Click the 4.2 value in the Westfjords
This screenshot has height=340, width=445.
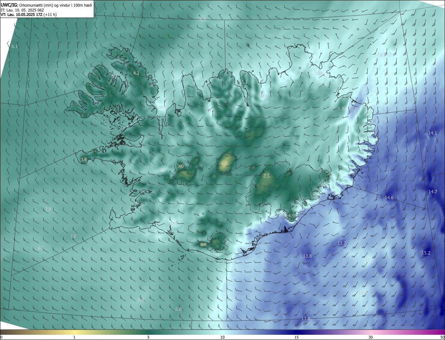(136, 73)
